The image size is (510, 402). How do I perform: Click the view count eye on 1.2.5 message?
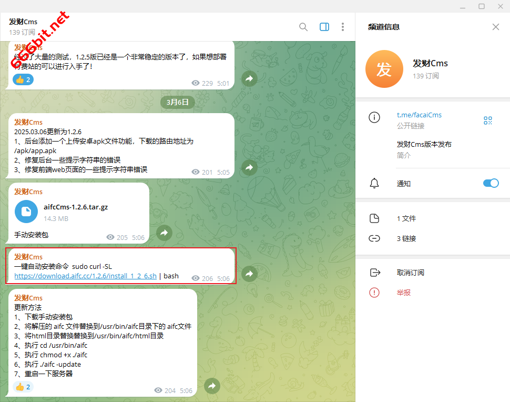[x=196, y=83]
